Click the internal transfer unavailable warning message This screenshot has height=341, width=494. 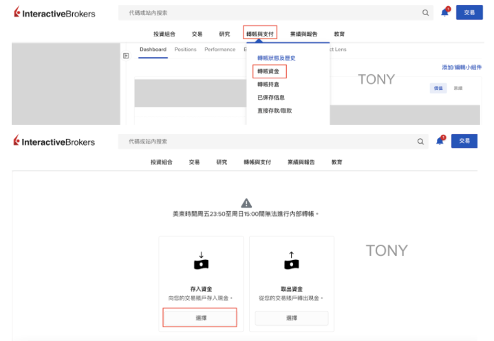pyautogui.click(x=246, y=214)
